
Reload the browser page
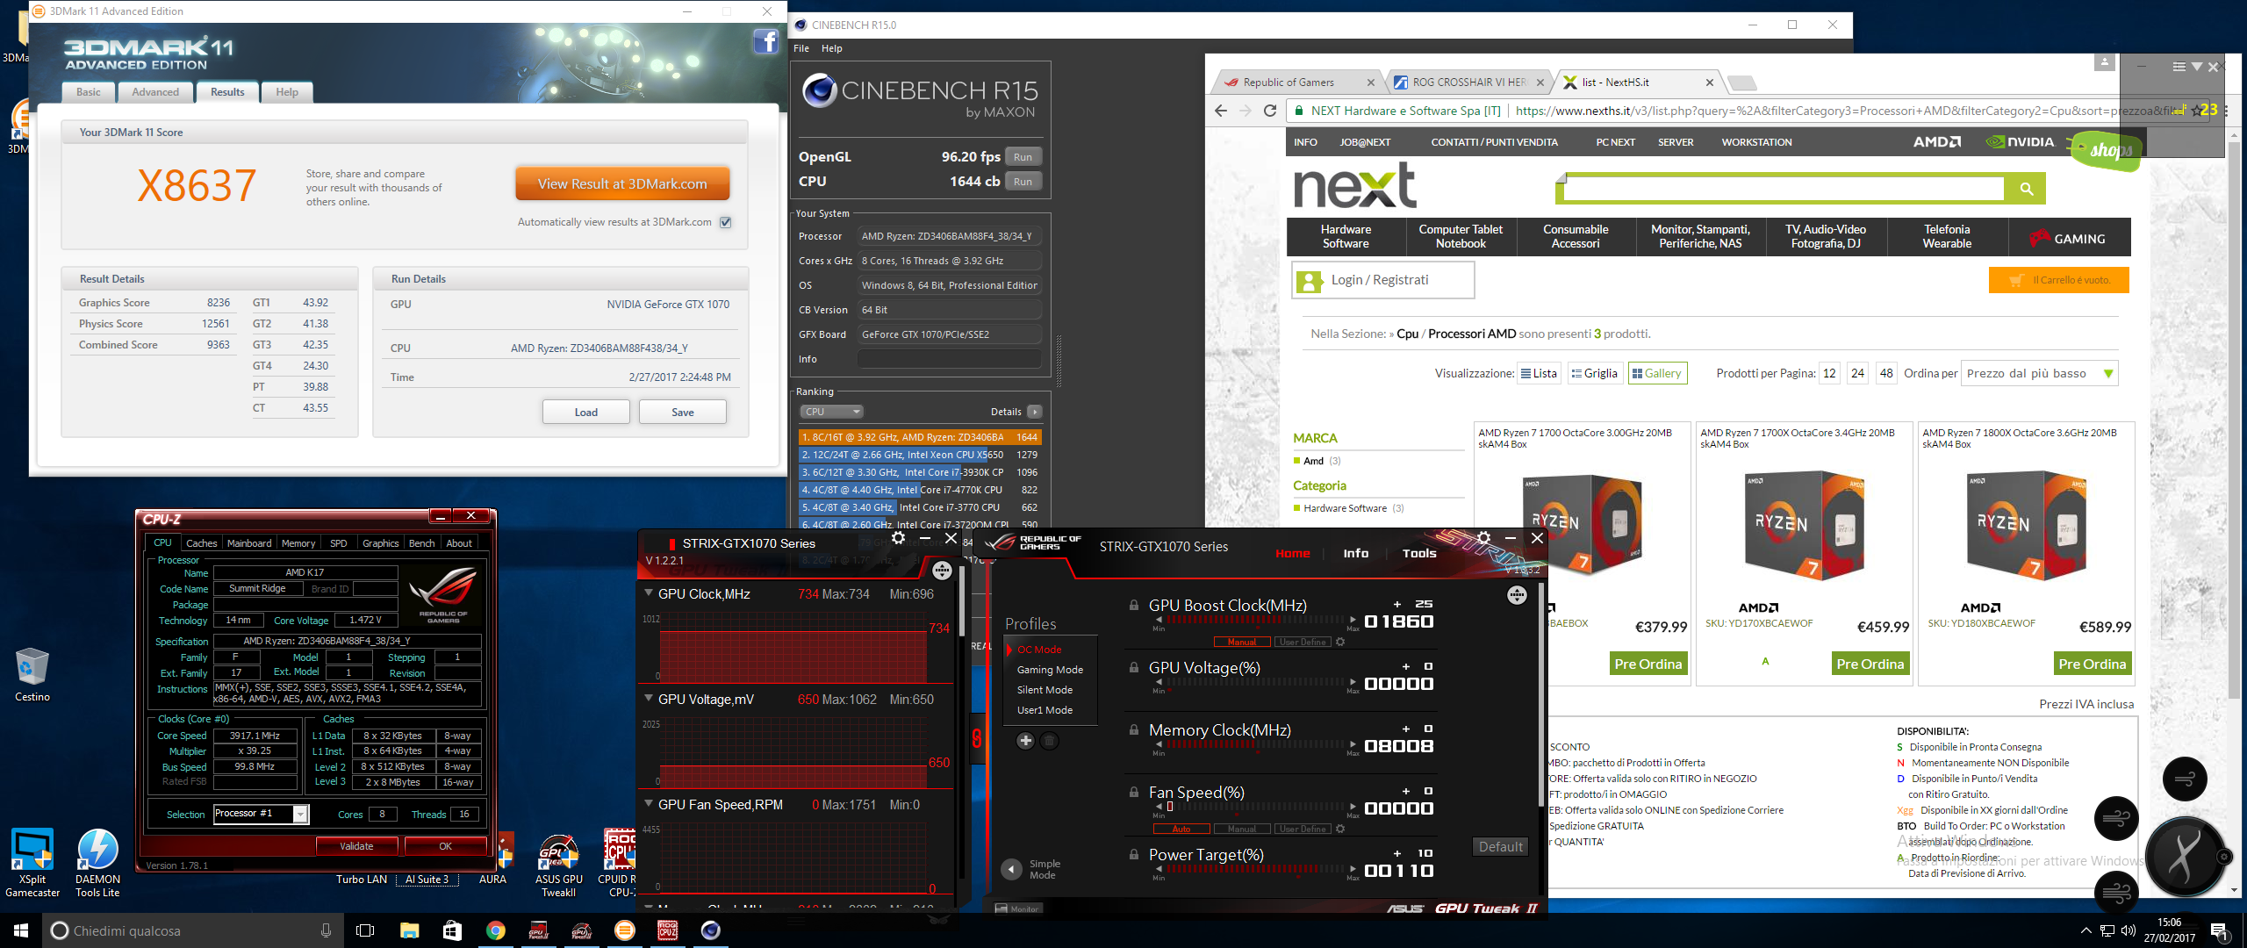click(1269, 111)
